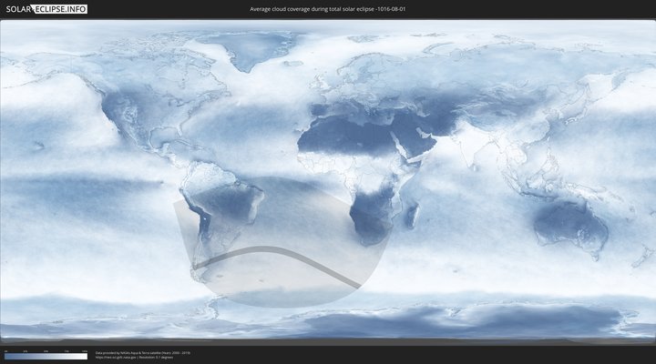Viewport: 656px width, 364px height.
Task: Click the NASA Aqua & Terra data credit text
Action: click(x=143, y=352)
